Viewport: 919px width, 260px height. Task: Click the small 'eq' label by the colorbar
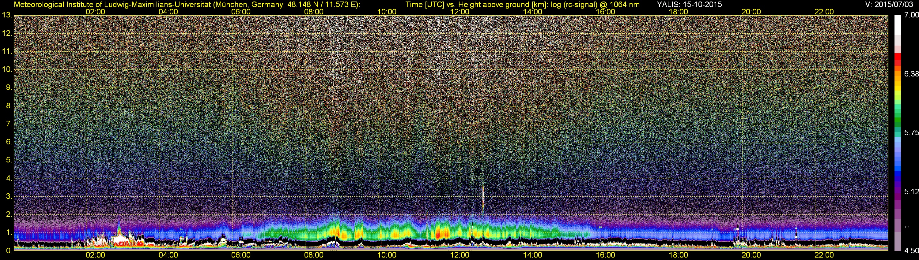point(907,227)
